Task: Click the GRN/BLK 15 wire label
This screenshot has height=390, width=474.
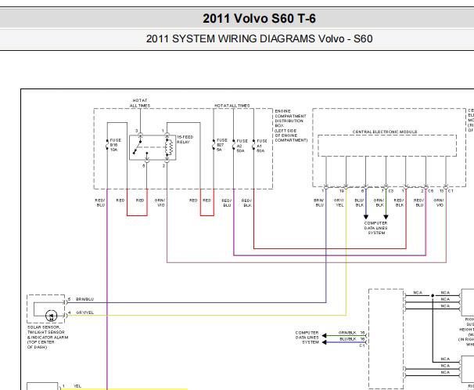Action: point(351,333)
